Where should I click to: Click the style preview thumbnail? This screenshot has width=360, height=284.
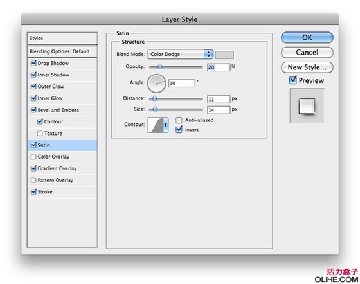(x=307, y=106)
